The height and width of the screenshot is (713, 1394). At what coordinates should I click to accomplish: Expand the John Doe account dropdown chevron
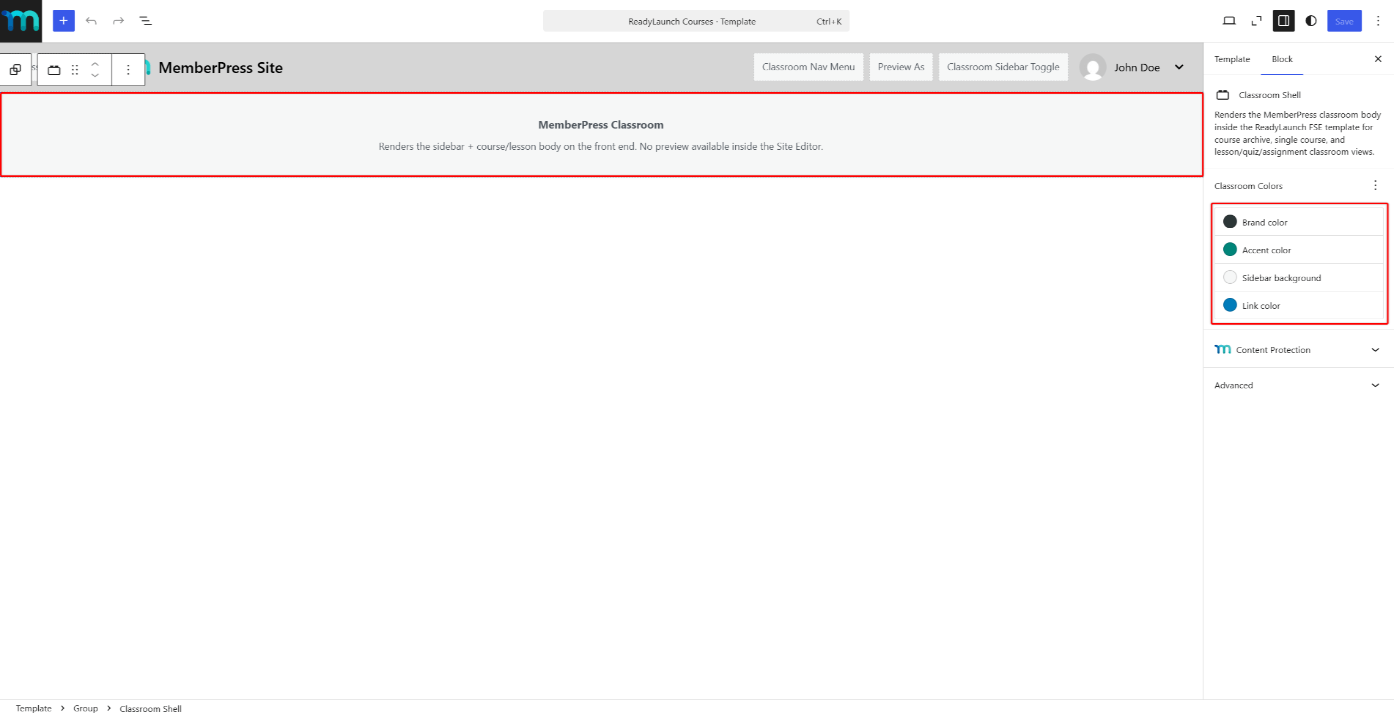click(x=1179, y=67)
